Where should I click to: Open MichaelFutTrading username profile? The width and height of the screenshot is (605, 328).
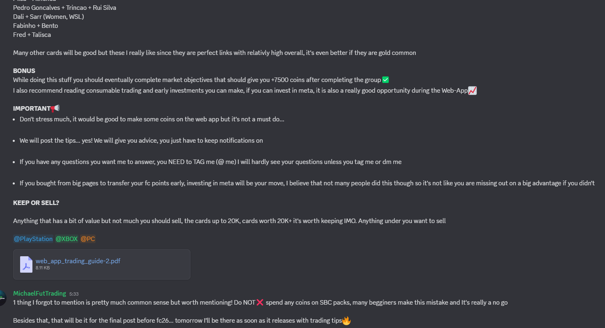pyautogui.click(x=39, y=293)
